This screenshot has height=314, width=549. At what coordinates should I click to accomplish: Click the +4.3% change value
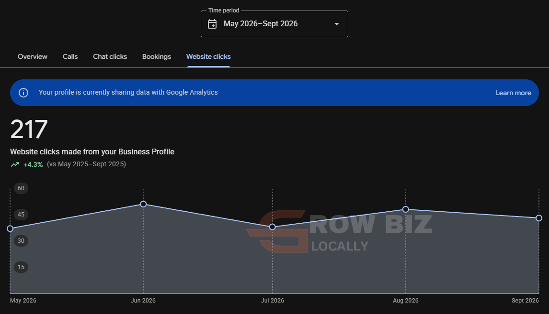(x=33, y=164)
